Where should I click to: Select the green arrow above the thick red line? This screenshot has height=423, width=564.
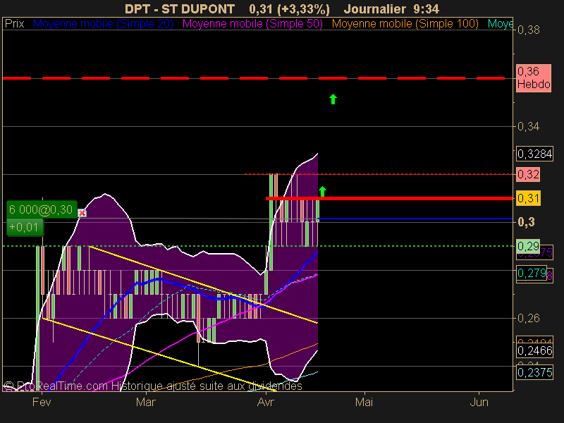323,191
